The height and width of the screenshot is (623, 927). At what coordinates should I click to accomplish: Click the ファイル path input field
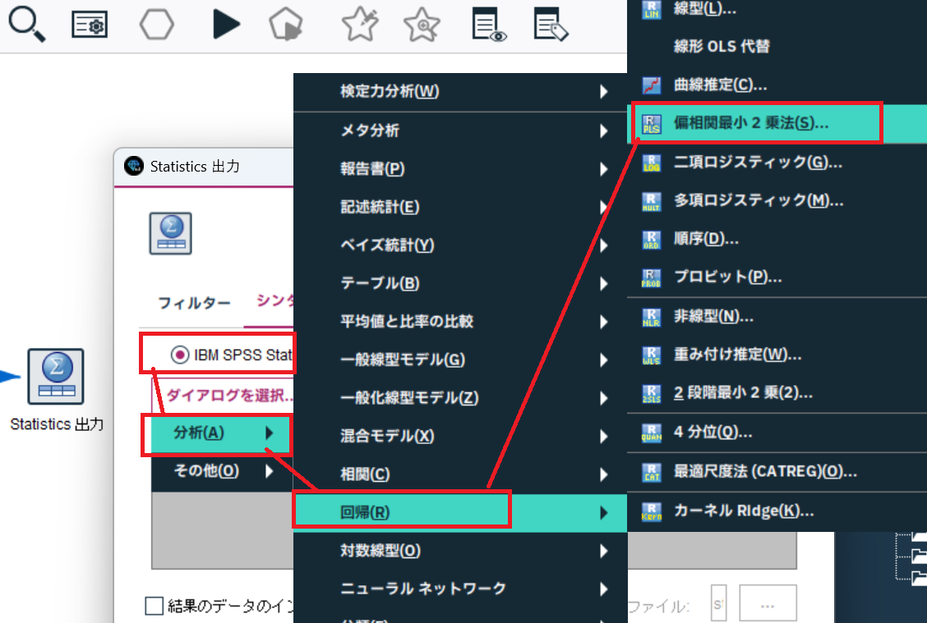718,603
